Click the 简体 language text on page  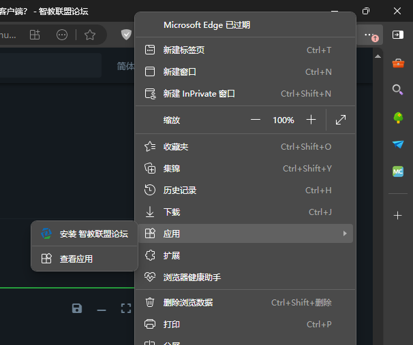pos(125,66)
